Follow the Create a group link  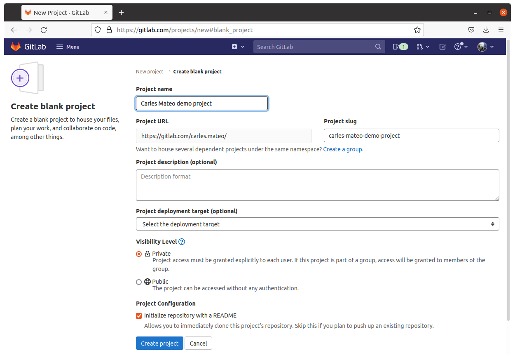(x=343, y=149)
